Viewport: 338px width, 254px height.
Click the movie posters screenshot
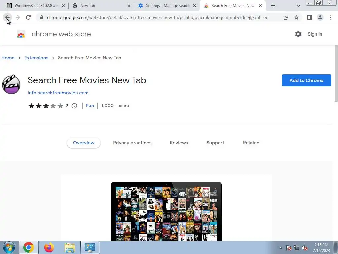[x=166, y=211]
